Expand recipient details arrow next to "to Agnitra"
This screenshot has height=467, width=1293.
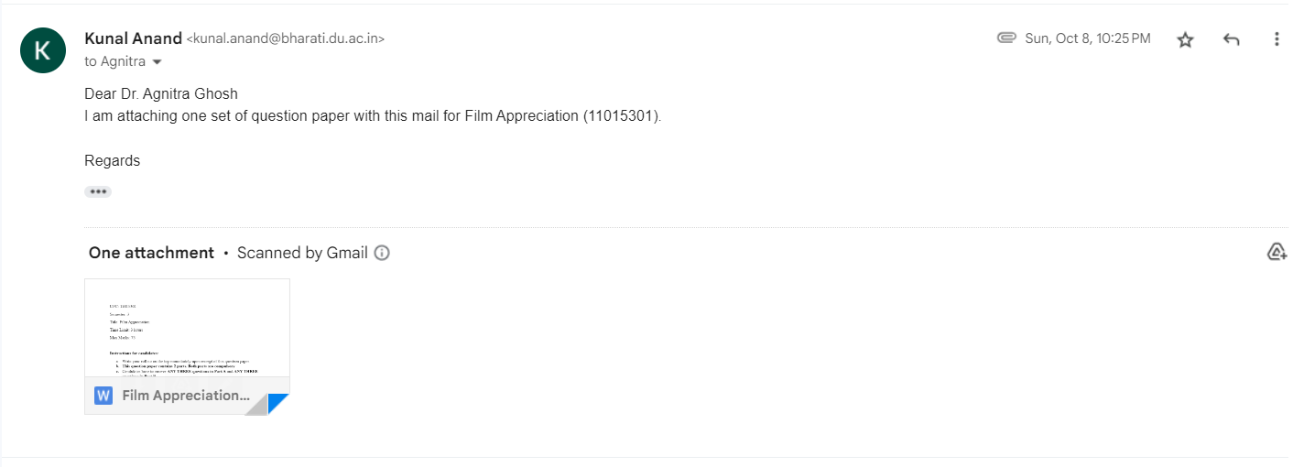[157, 61]
